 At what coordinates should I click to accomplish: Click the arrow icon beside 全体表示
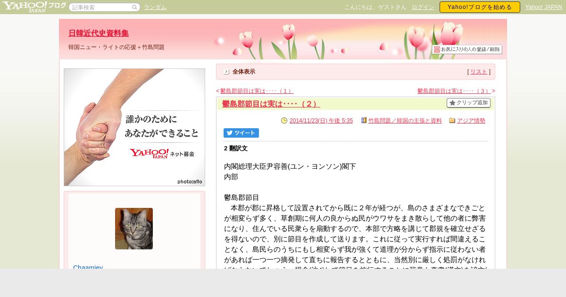point(226,72)
